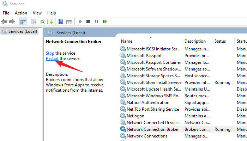Click the Network Connection Broker heading
The width and height of the screenshot is (247, 141).
74,42
